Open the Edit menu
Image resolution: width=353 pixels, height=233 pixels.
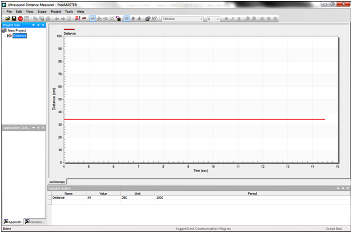[19, 12]
